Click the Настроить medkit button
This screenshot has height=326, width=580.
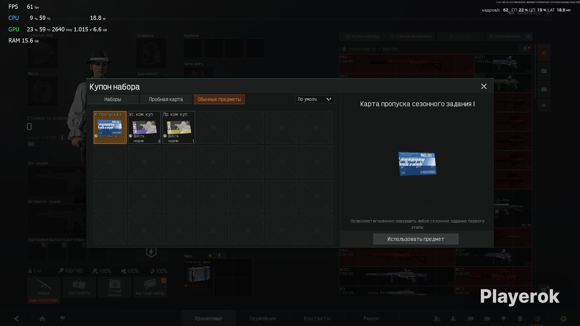[x=79, y=287]
